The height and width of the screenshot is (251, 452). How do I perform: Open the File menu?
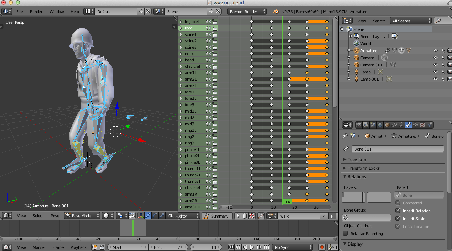point(20,12)
